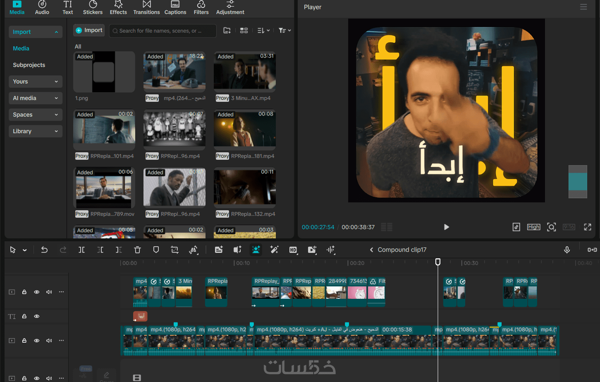Go to the Effects tab
This screenshot has height=382, width=600.
point(118,8)
